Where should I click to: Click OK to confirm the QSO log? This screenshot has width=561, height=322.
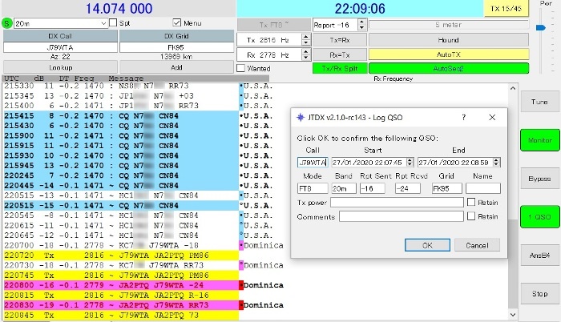point(427,245)
